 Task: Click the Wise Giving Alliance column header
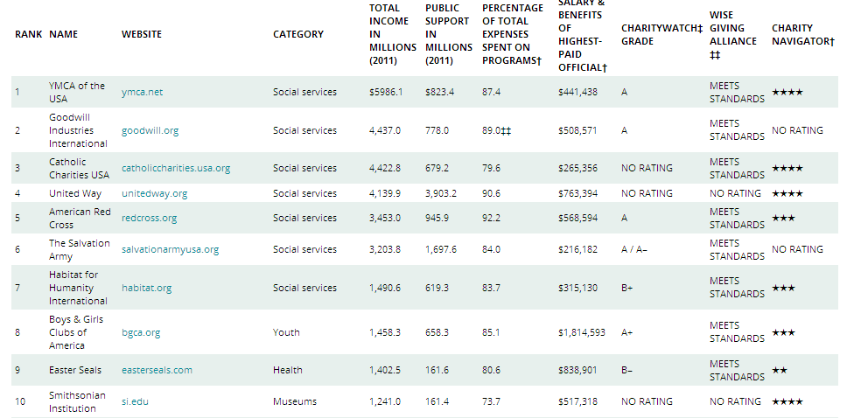tap(733, 34)
